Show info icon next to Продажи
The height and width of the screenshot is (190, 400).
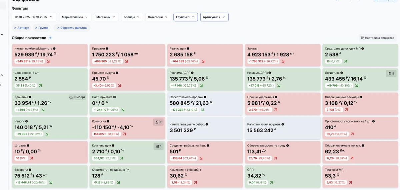107,48
